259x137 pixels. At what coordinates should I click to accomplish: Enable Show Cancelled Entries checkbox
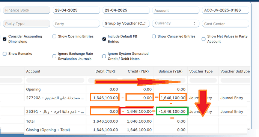click(154, 36)
